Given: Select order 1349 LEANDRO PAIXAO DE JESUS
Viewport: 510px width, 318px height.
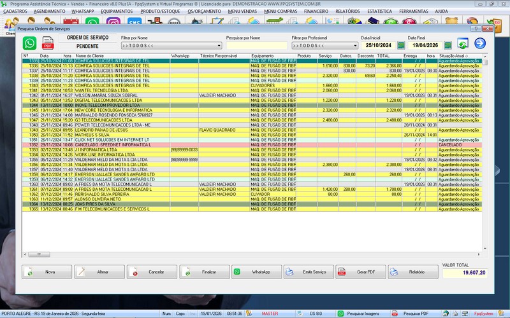Looking at the screenshot, I should (x=252, y=130).
